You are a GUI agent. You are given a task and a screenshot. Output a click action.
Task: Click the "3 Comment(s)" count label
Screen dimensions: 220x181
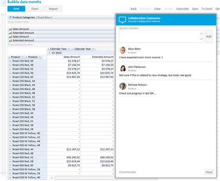(128, 172)
